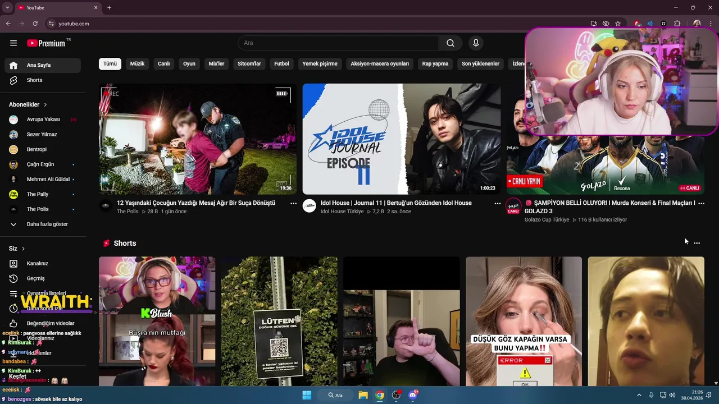The image size is (719, 404).
Task: Open Windows Start menu
Action: point(307,395)
